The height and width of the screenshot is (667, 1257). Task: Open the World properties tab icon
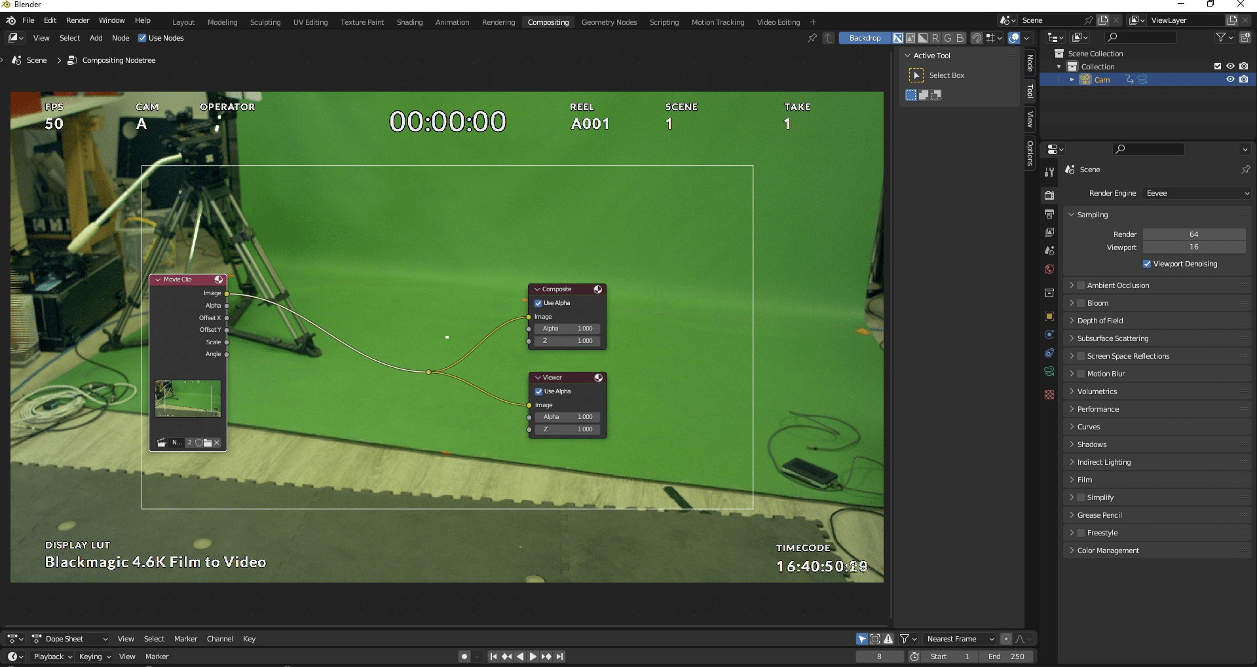[1049, 269]
